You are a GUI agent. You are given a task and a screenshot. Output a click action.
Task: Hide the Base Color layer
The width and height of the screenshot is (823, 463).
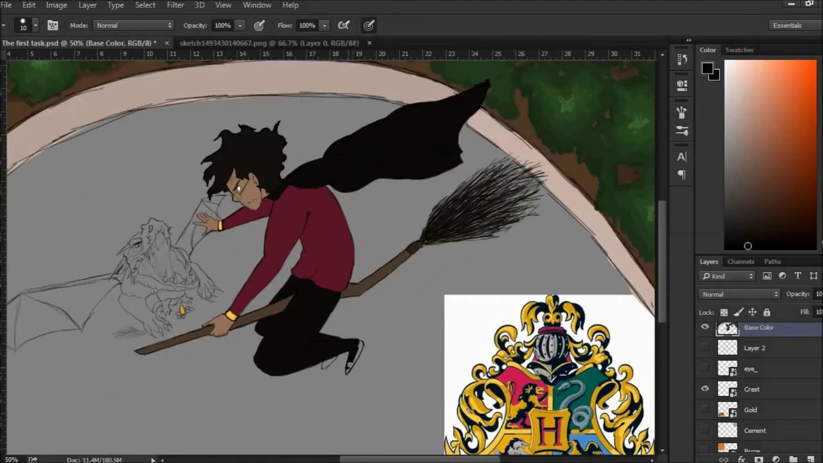pyautogui.click(x=705, y=327)
